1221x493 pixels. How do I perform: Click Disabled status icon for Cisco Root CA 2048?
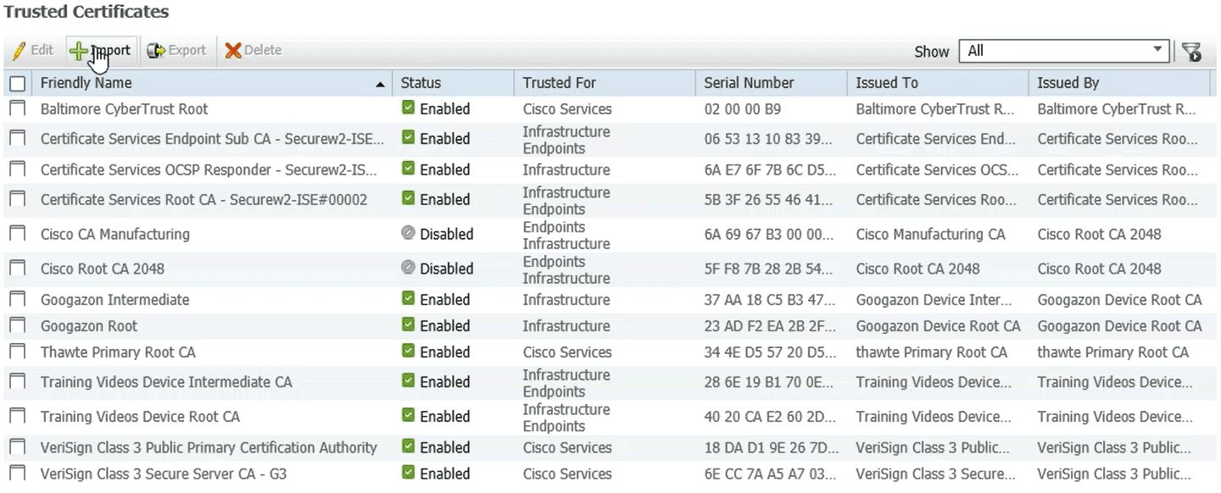point(408,268)
